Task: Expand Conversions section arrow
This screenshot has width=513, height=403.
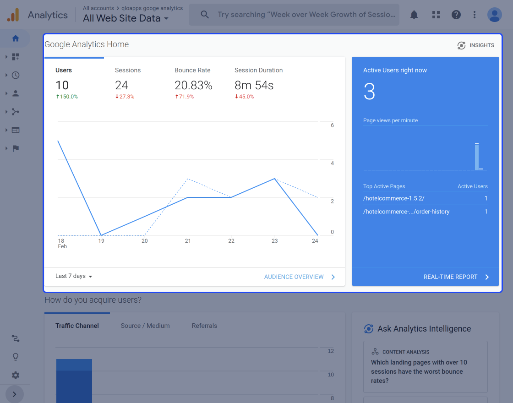Action: [6, 148]
